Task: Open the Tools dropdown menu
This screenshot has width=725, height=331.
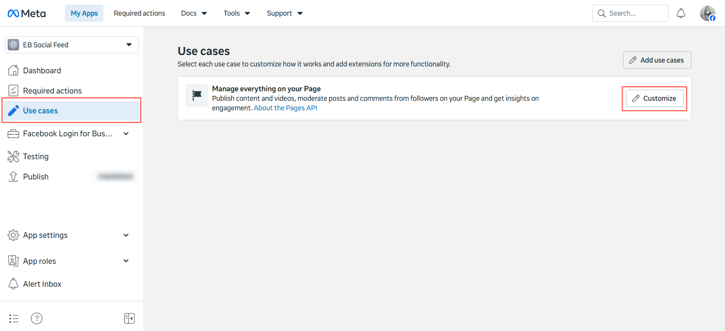Action: click(x=237, y=13)
